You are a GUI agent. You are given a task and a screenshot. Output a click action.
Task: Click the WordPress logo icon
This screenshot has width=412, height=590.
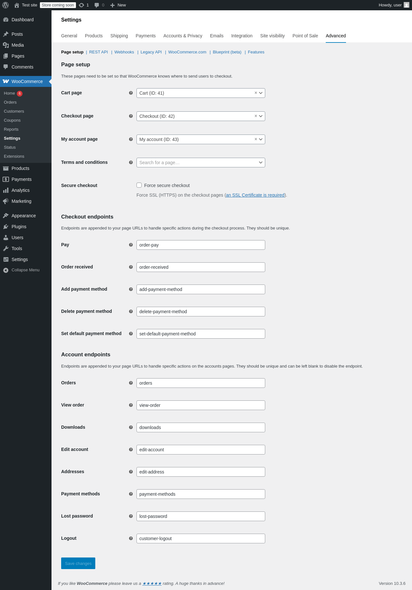tap(5, 5)
